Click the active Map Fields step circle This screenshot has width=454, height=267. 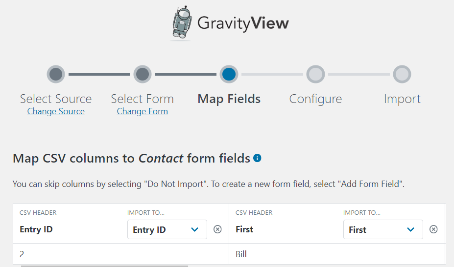pos(229,74)
